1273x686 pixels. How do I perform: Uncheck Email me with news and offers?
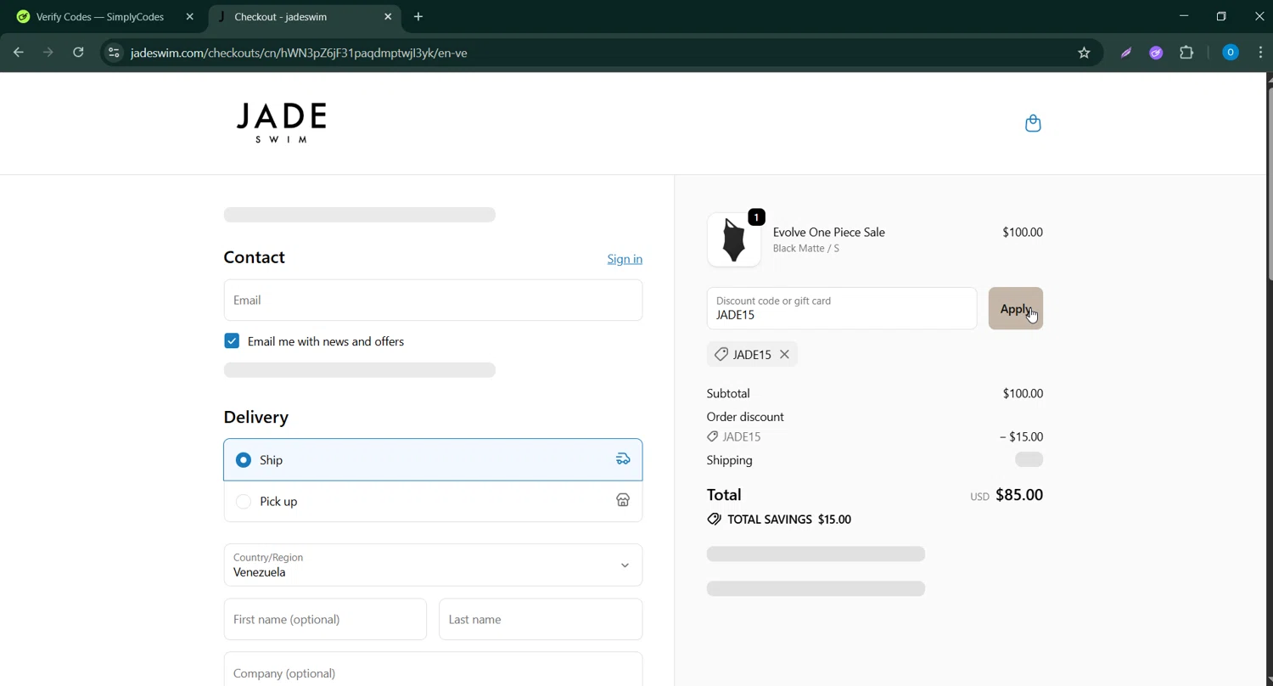click(x=232, y=341)
